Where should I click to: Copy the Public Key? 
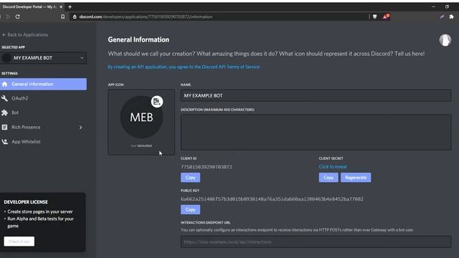(x=190, y=209)
